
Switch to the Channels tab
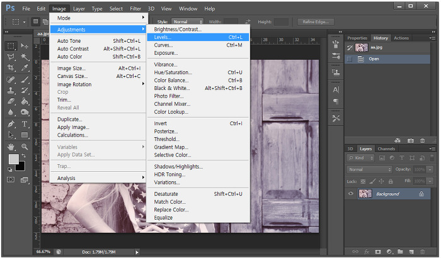pos(386,149)
